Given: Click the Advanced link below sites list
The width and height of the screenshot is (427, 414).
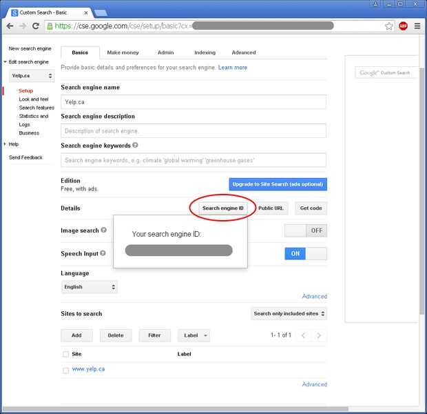Looking at the screenshot, I should tap(315, 384).
